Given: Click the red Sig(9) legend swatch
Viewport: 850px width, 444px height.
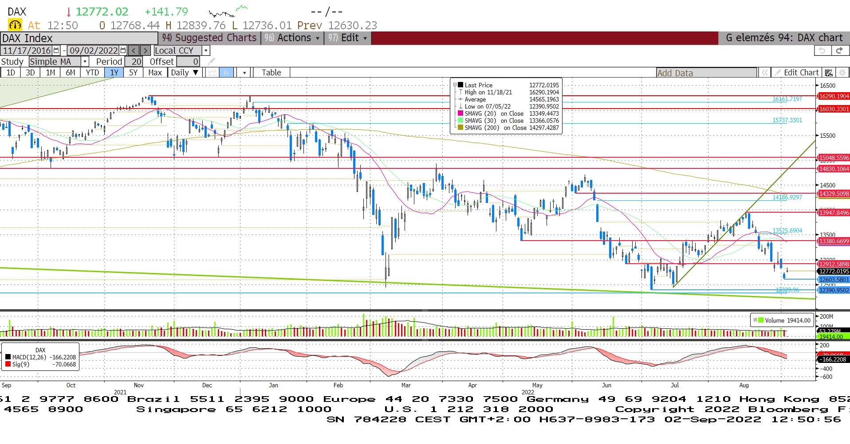Looking at the screenshot, I should point(8,364).
